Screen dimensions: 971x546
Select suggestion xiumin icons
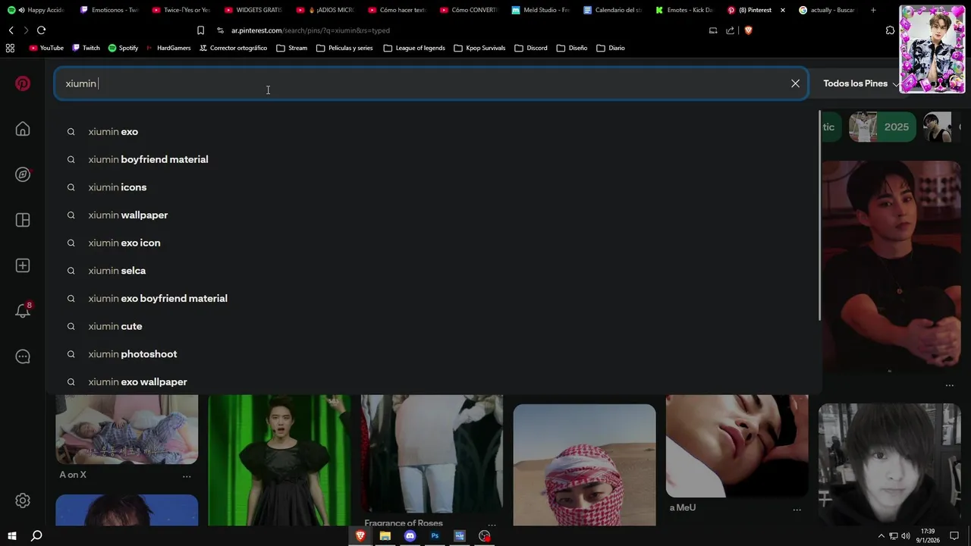click(x=118, y=187)
